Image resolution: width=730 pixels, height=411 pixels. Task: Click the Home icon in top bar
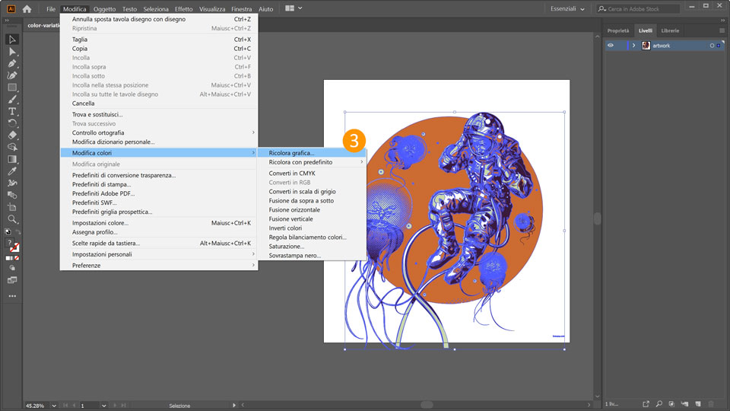pos(27,9)
